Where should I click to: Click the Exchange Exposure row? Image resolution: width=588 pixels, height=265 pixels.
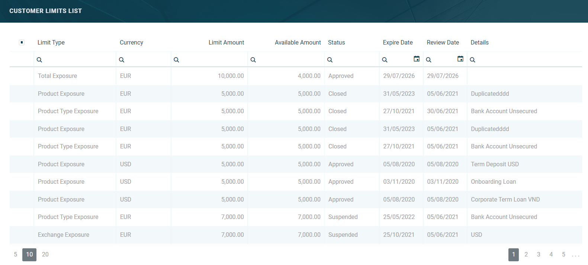click(64, 235)
